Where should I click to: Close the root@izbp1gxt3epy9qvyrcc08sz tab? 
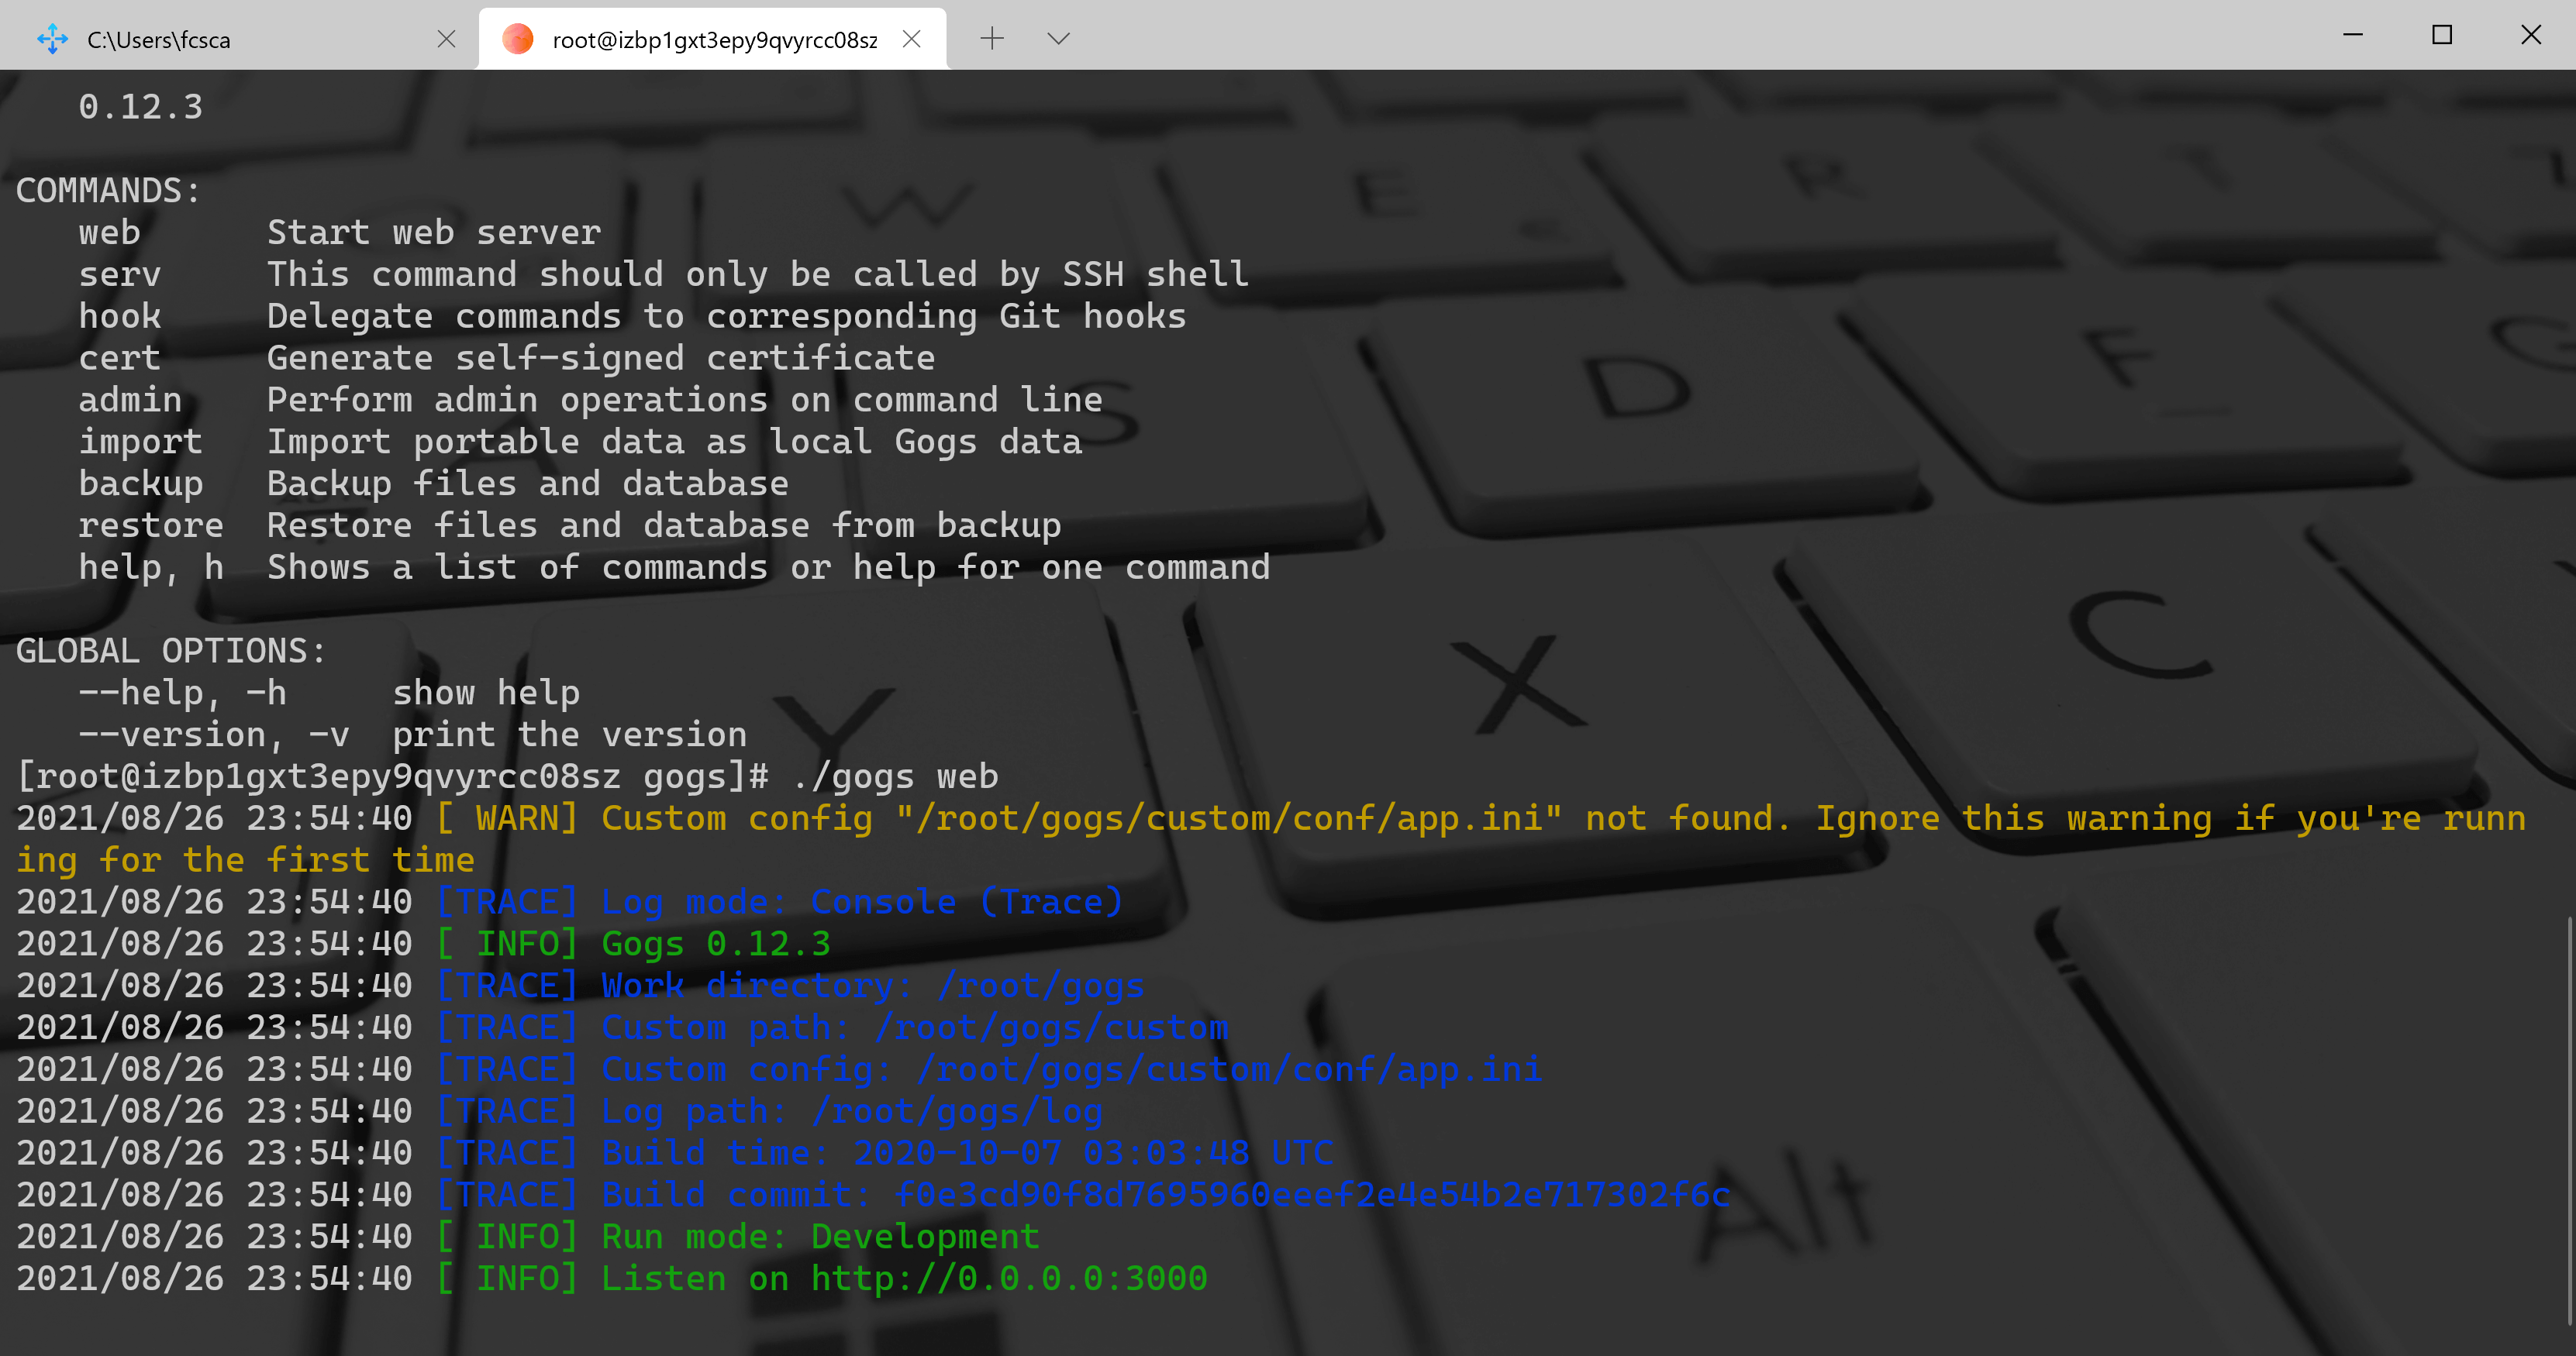click(x=911, y=39)
